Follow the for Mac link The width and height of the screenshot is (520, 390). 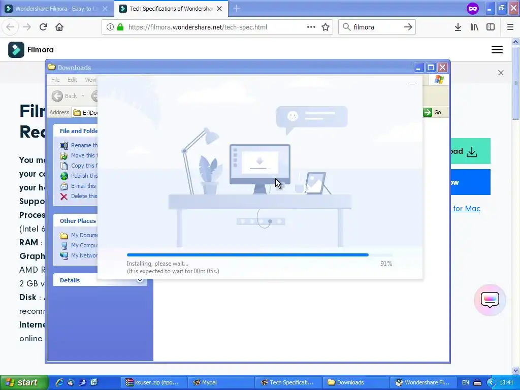click(466, 209)
